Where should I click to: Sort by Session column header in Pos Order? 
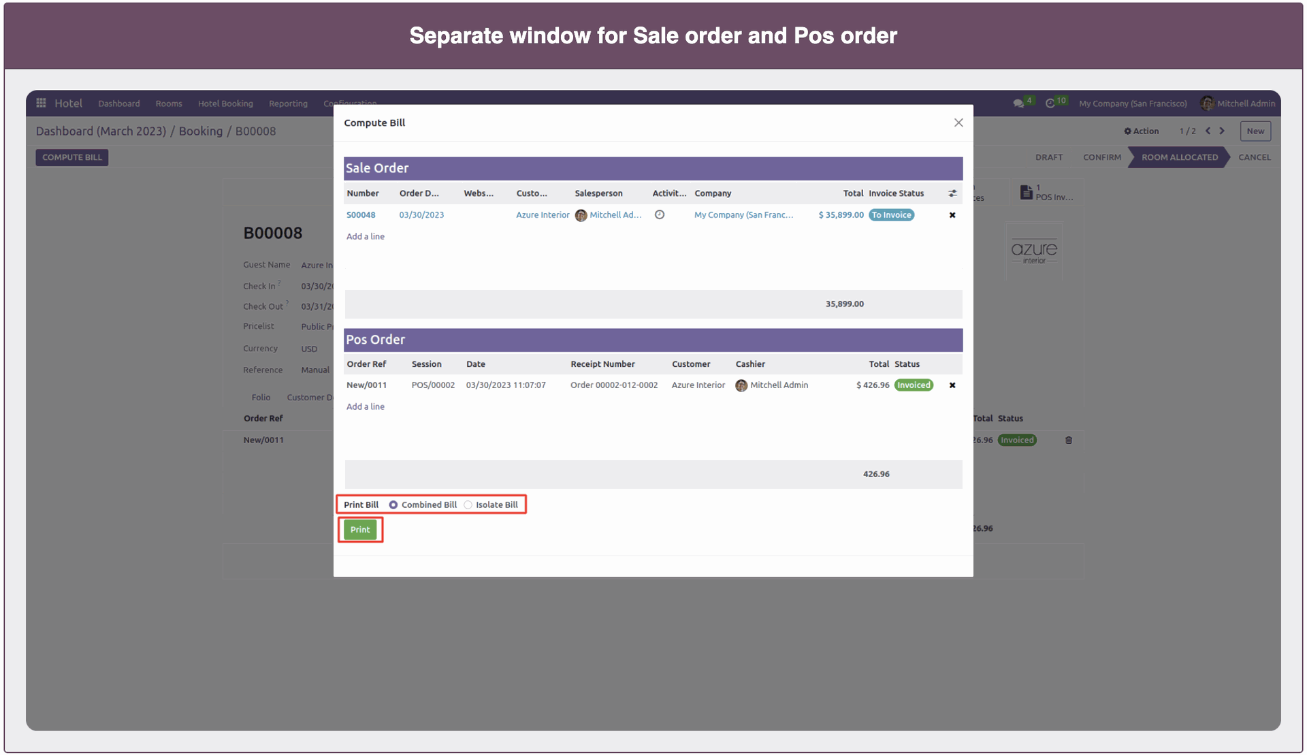point(426,364)
